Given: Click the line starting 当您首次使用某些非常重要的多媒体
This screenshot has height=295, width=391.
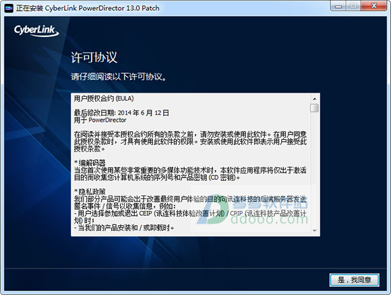Looking at the screenshot, I should 190,170.
